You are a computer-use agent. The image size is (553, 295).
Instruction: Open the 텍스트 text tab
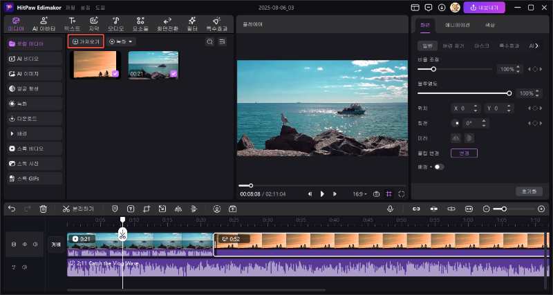coord(72,24)
